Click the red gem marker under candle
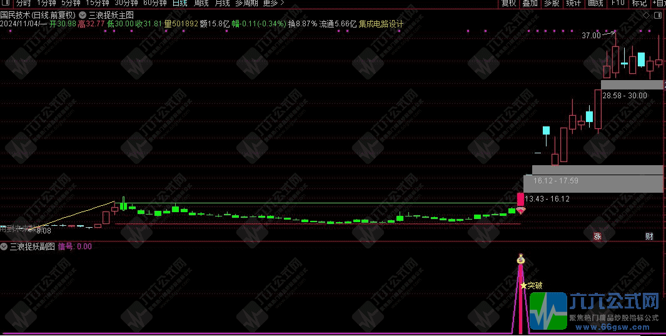This screenshot has width=666, height=336. pyautogui.click(x=520, y=211)
